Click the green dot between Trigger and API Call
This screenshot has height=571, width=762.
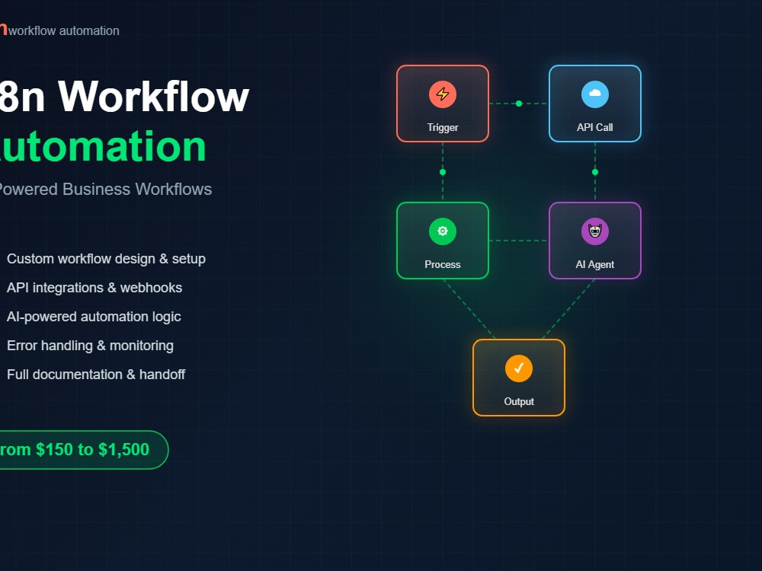(x=519, y=104)
